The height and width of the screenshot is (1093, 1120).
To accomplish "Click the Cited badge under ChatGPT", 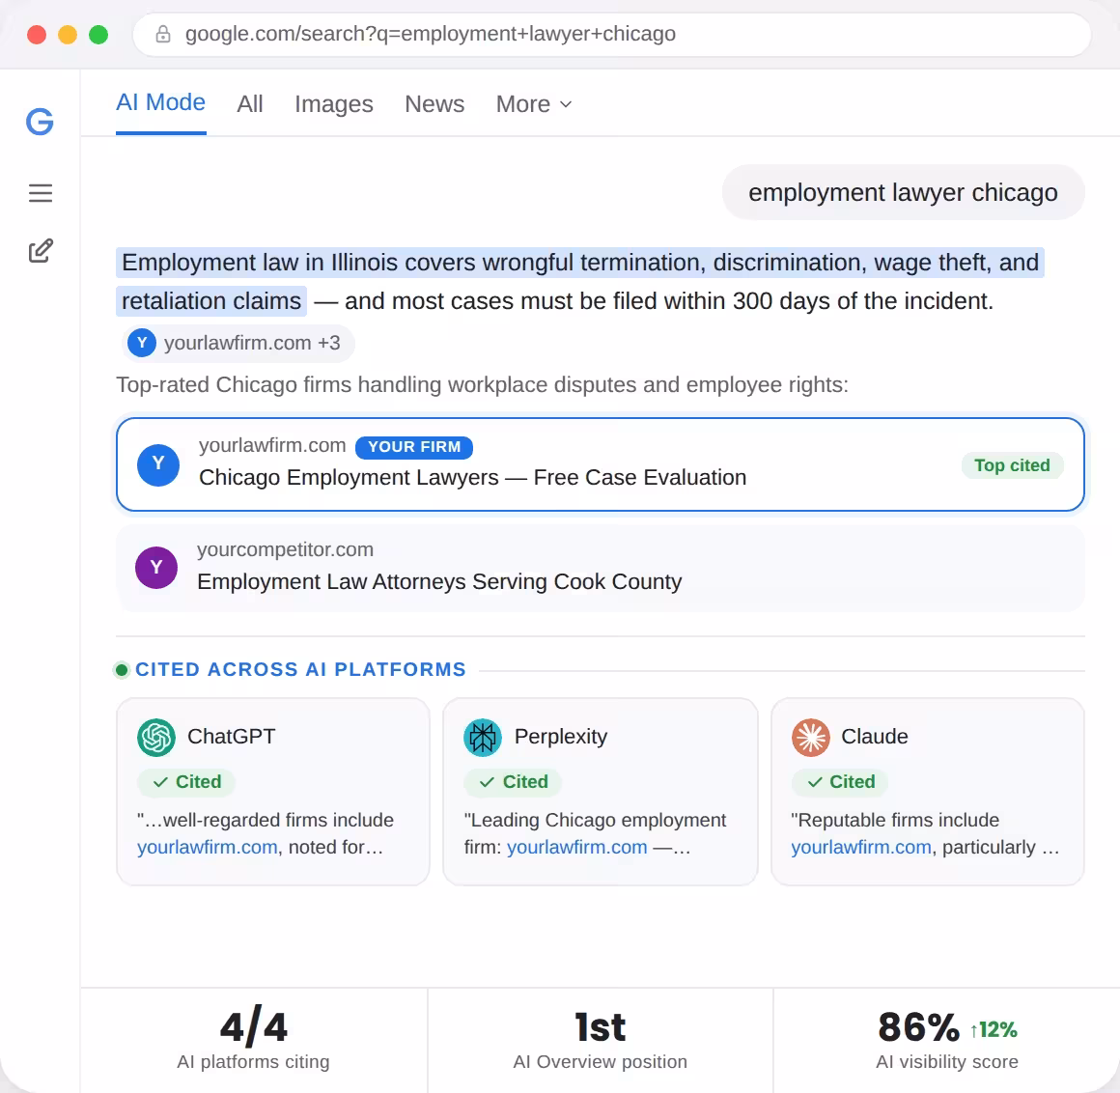I will (x=186, y=782).
